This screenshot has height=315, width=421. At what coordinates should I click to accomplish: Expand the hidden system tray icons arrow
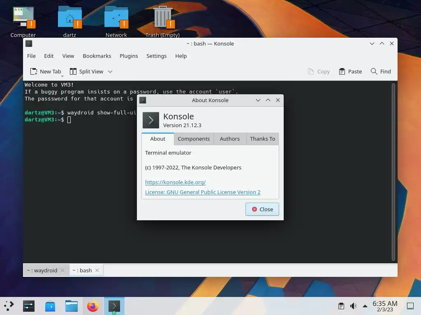[x=365, y=306]
